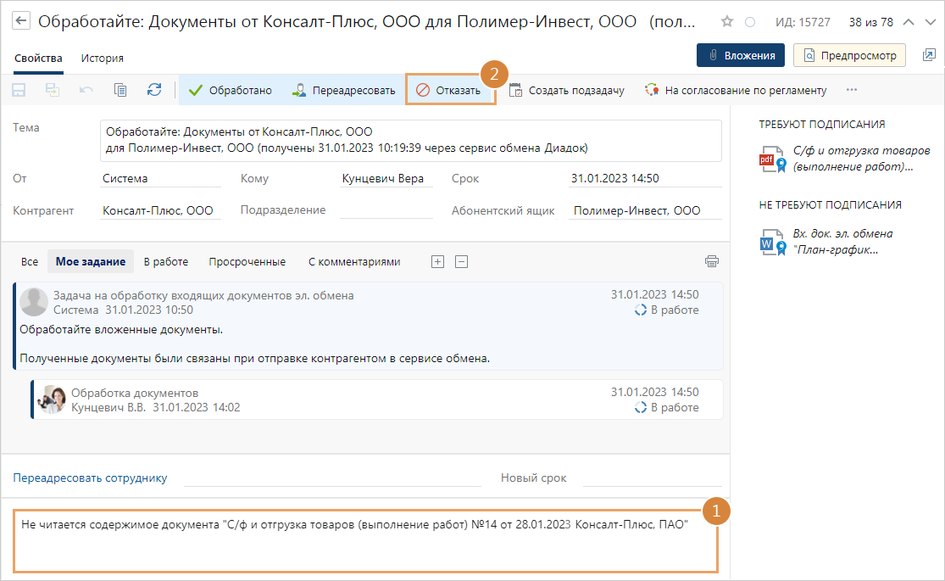Toggle the circle flag next to star
Image resolution: width=945 pixels, height=581 pixels.
coord(749,22)
